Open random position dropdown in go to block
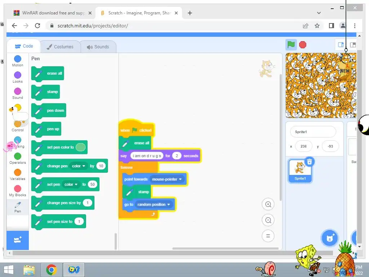Image resolution: width=369 pixels, height=277 pixels. pyautogui.click(x=154, y=205)
